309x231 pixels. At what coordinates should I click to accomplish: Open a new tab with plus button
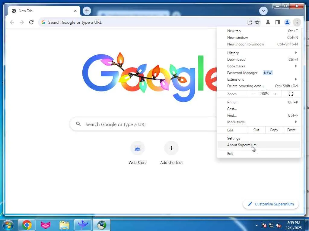[87, 11]
